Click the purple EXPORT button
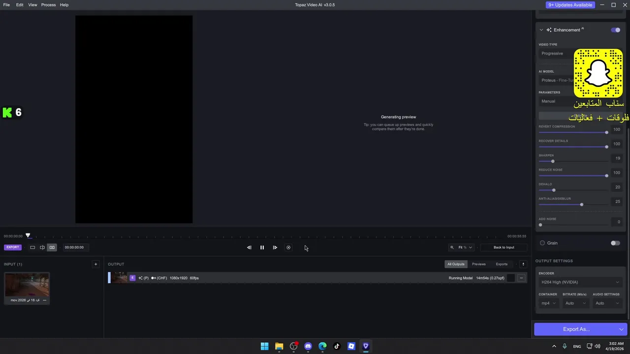 click(x=13, y=247)
